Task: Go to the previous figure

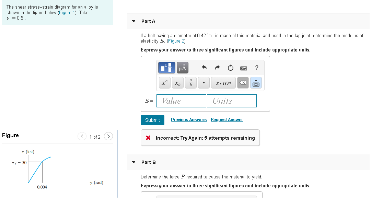Action: (82, 136)
